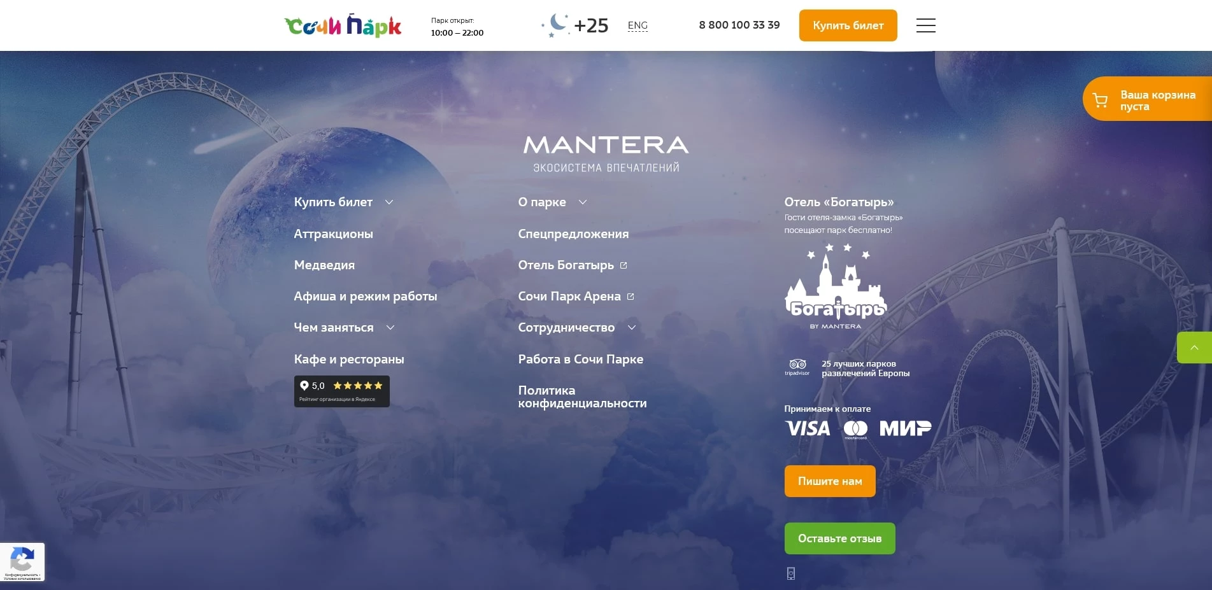
Task: Expand the Чем заняться chevron
Action: pos(390,328)
